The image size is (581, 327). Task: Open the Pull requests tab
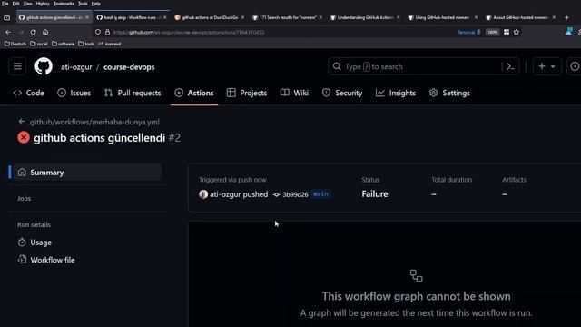(133, 93)
